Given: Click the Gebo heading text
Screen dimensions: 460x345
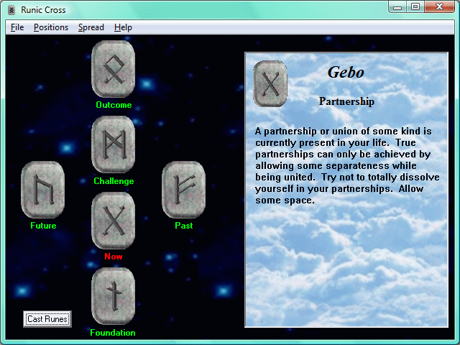Looking at the screenshot, I should [346, 72].
